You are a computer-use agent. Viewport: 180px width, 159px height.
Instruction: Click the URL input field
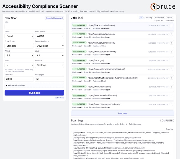point(34,27)
